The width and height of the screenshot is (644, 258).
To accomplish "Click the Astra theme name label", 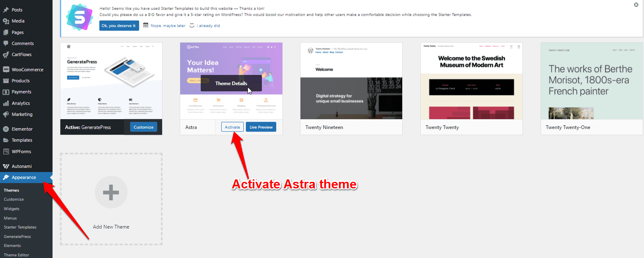I will pos(191,127).
